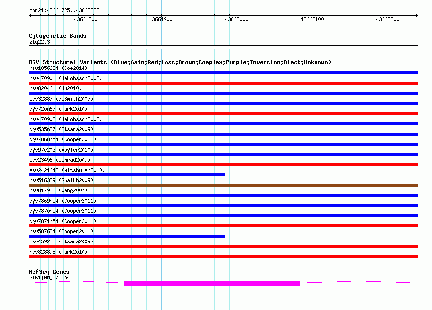Image resolution: width=432 pixels, height=310 pixels.
Task: Click the red bar under nsv459288
Action: click(x=223, y=246)
